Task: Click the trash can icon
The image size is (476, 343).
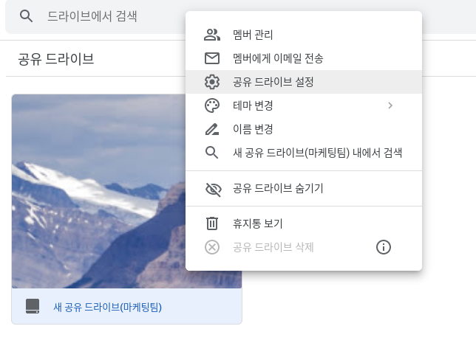Action: point(212,224)
